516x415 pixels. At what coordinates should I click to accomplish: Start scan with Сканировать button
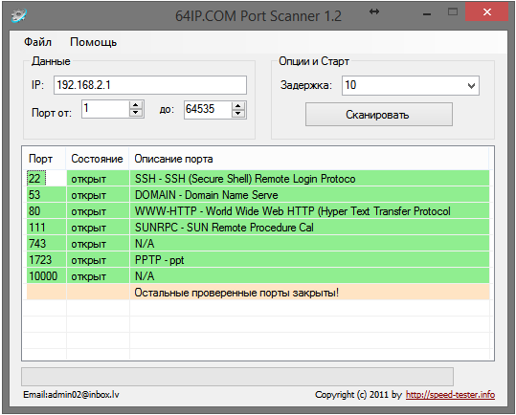point(379,115)
